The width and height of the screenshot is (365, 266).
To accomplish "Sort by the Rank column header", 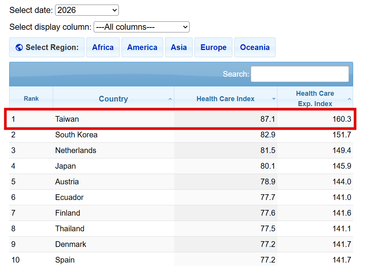I will click(31, 99).
